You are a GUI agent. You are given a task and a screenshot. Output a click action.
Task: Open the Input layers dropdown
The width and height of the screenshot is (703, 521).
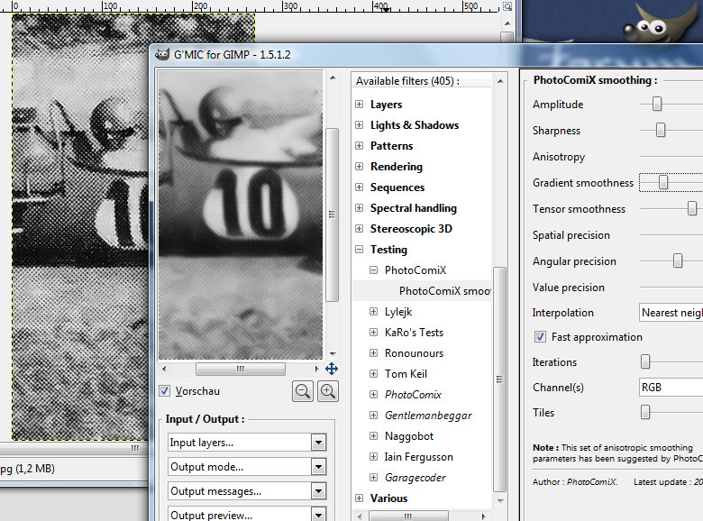coord(247,443)
